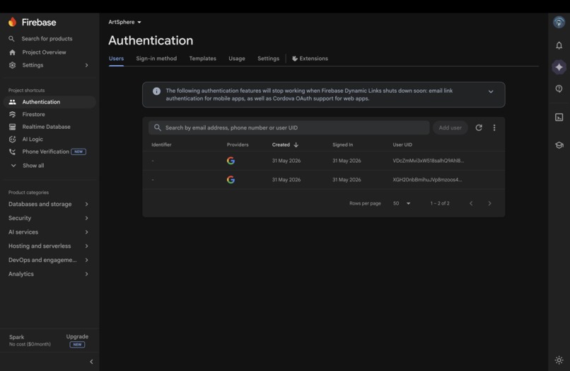
Task: Click the search magnifier icon in sidebar
Action: point(11,39)
